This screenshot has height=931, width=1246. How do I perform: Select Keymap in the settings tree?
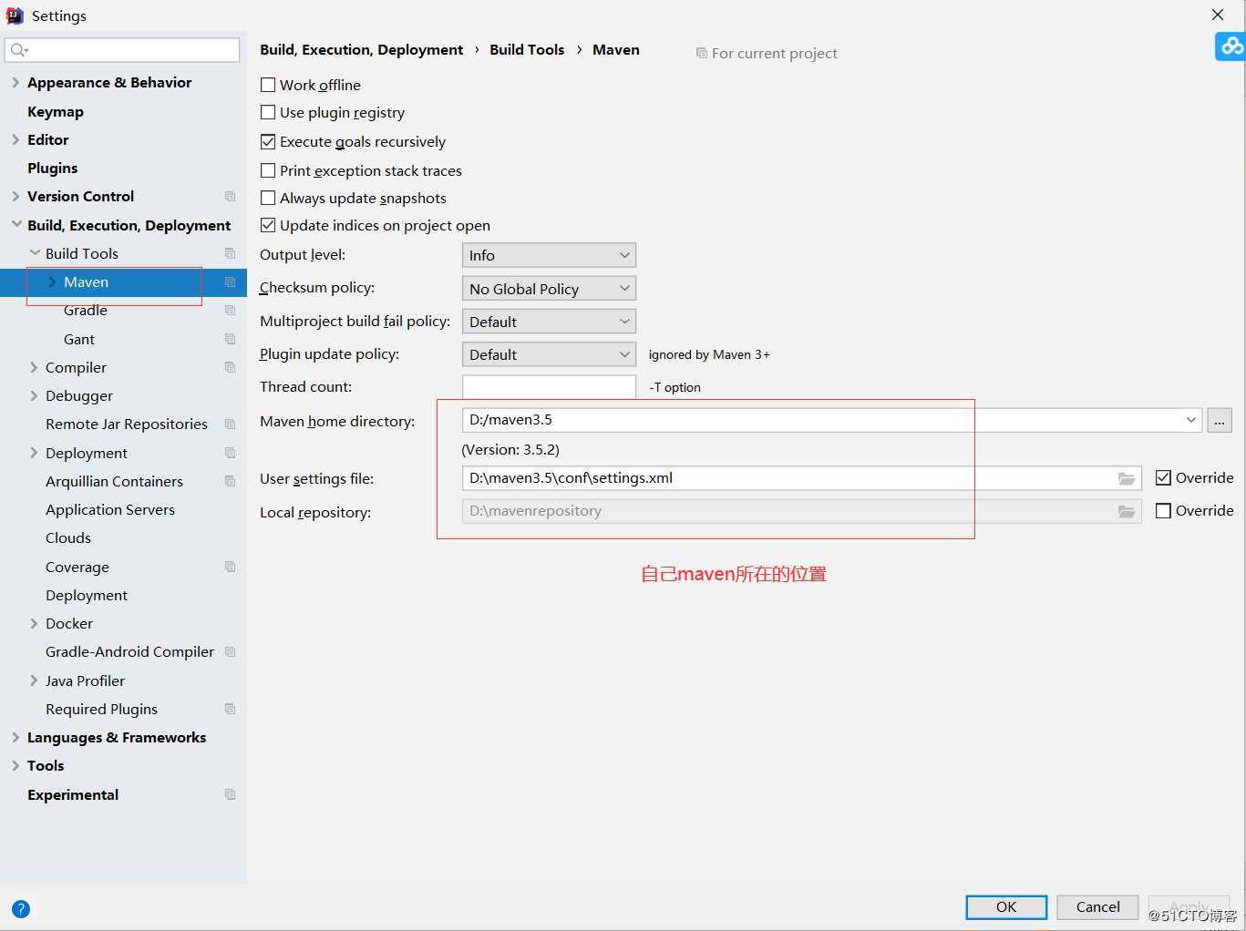tap(56, 111)
